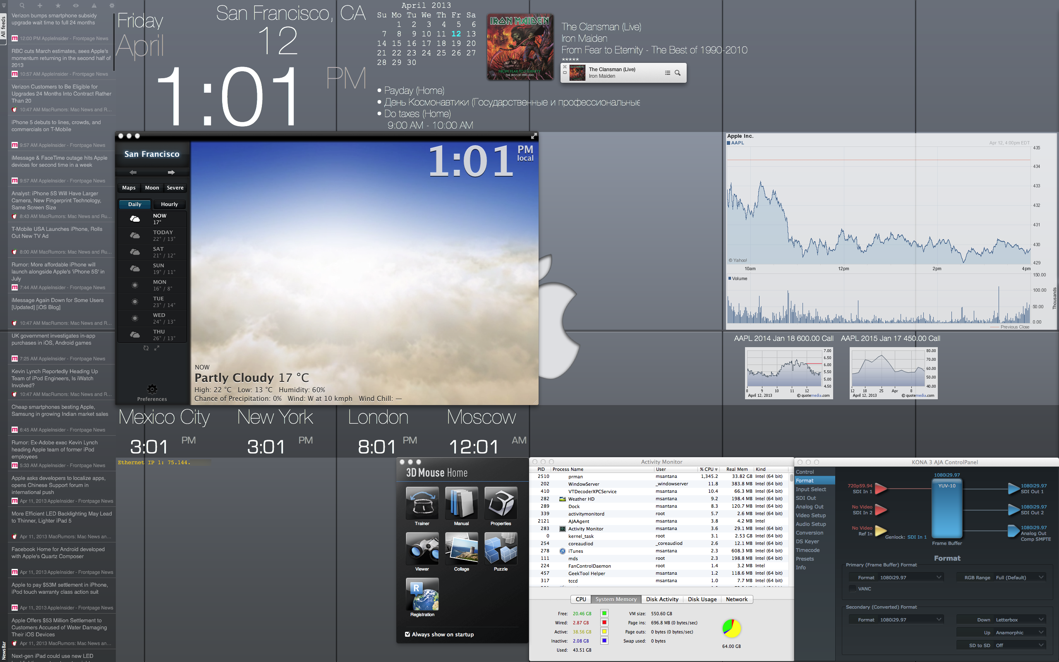This screenshot has height=662, width=1059.
Task: Sort processes by the % CPU column header
Action: tap(709, 469)
